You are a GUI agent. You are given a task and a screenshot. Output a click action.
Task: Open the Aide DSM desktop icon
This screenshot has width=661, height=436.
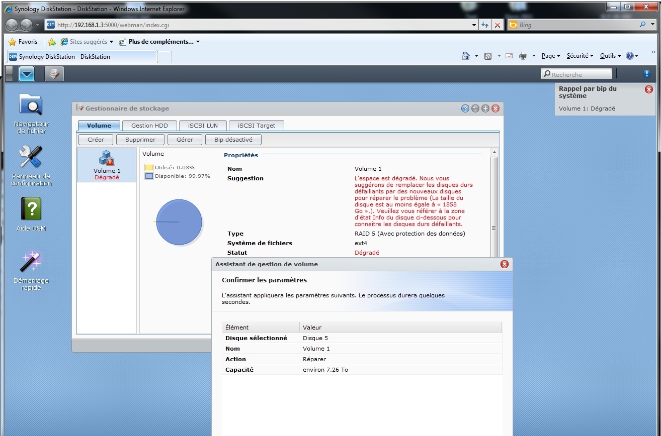pyautogui.click(x=31, y=214)
